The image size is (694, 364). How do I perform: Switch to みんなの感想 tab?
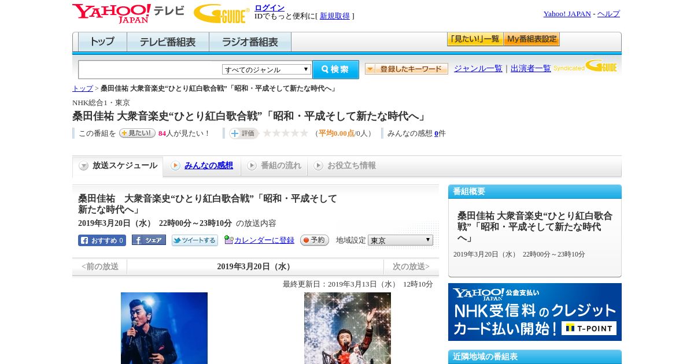point(209,165)
